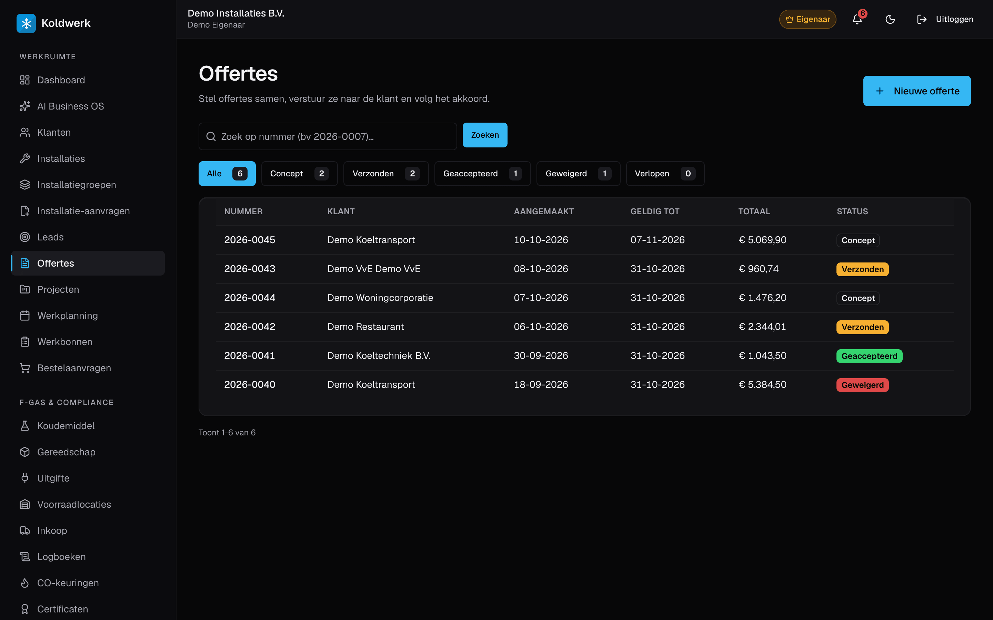The width and height of the screenshot is (993, 620).
Task: Click the Koudemiddel flask icon
Action: [x=25, y=426]
